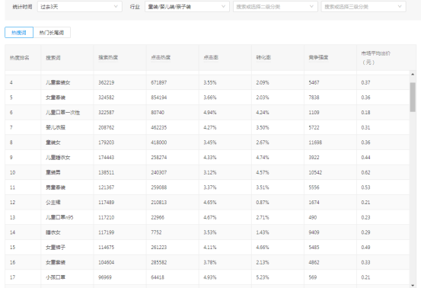Click the table scrollbar down arrow
The image size is (421, 288).
(413, 285)
